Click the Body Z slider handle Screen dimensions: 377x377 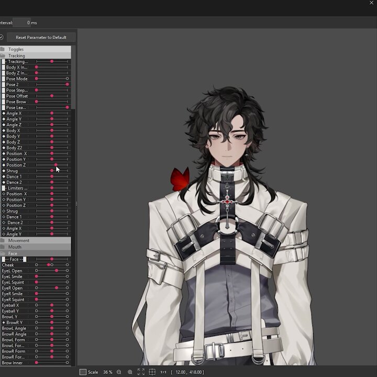click(52, 142)
